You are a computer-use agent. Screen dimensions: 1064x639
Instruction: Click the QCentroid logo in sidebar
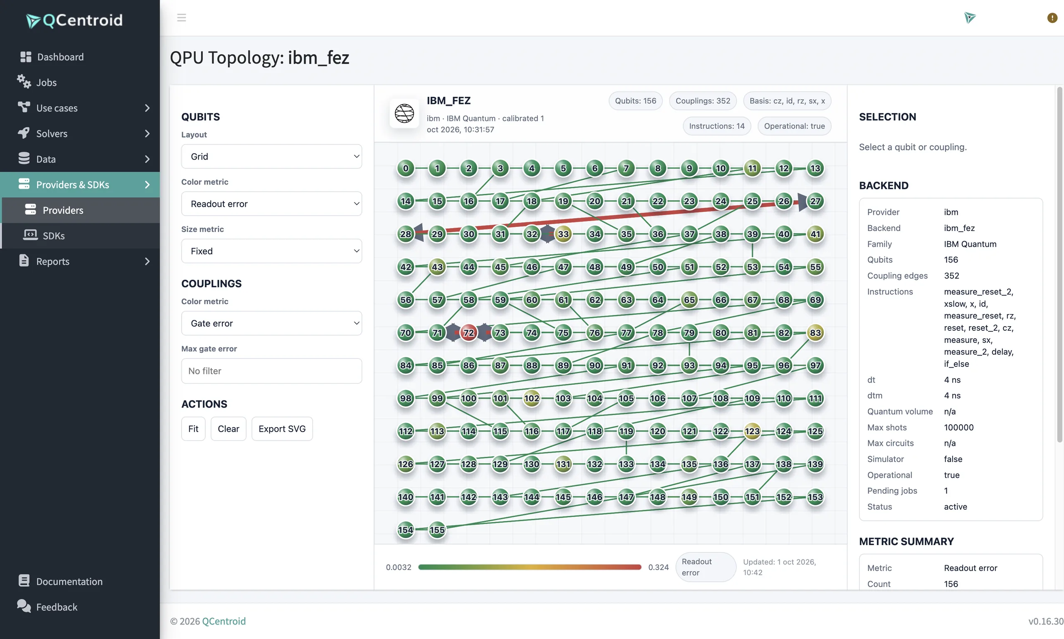tap(74, 20)
